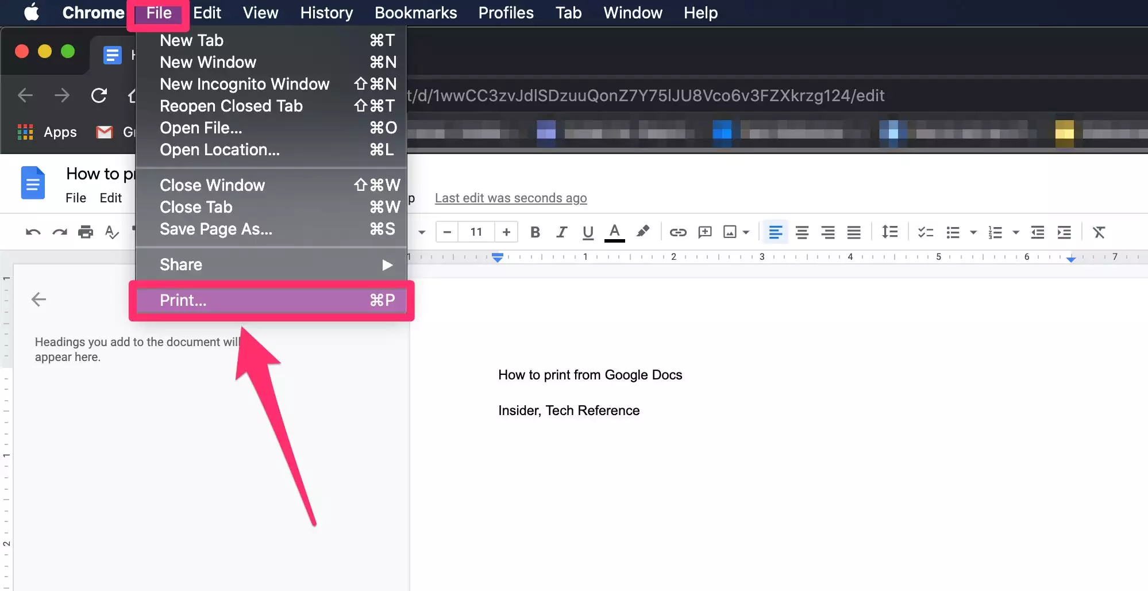Viewport: 1148px width, 591px height.
Task: Click the Google Docs print toolbar icon
Action: pyautogui.click(x=86, y=232)
